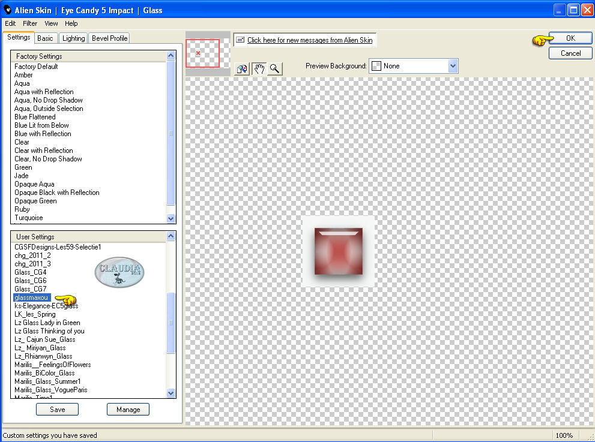Select the Blue Flattened preset
This screenshot has width=595, height=442.
pyautogui.click(x=35, y=117)
